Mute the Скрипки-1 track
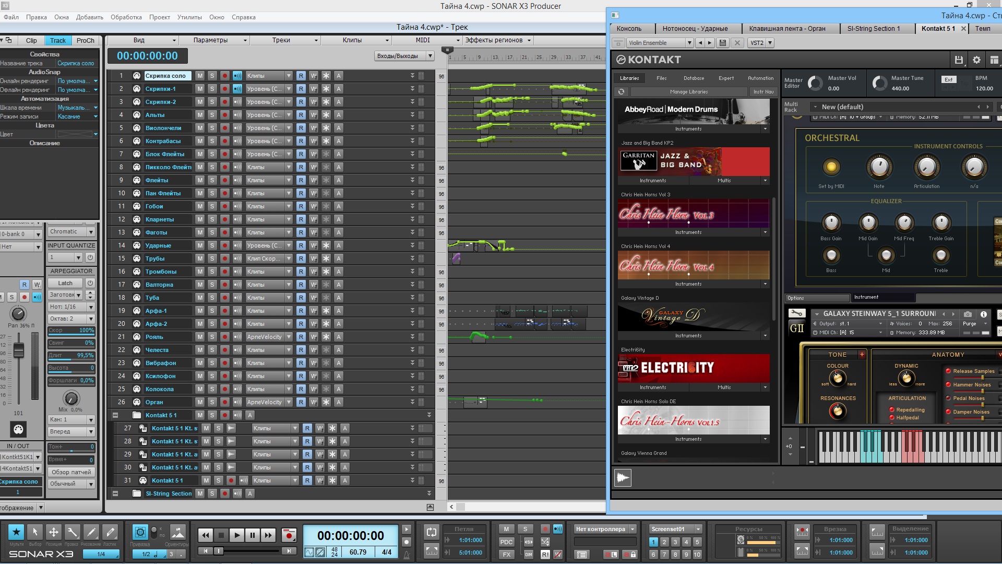Image resolution: width=1002 pixels, height=564 pixels. coord(200,89)
